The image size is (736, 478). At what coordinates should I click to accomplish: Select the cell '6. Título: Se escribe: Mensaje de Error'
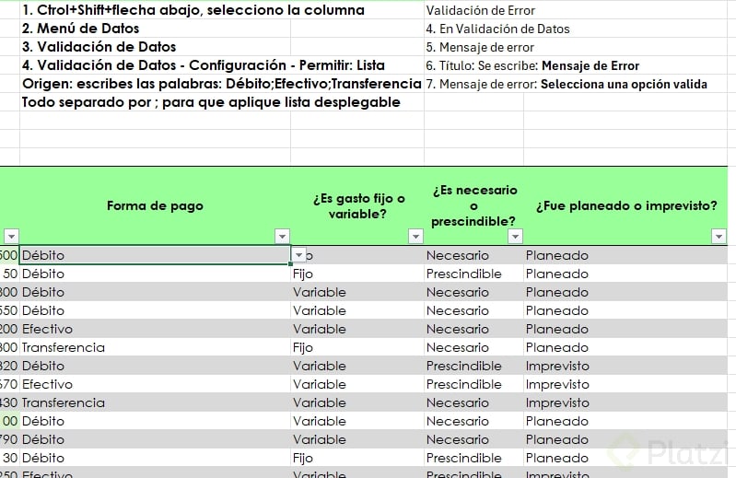(532, 65)
